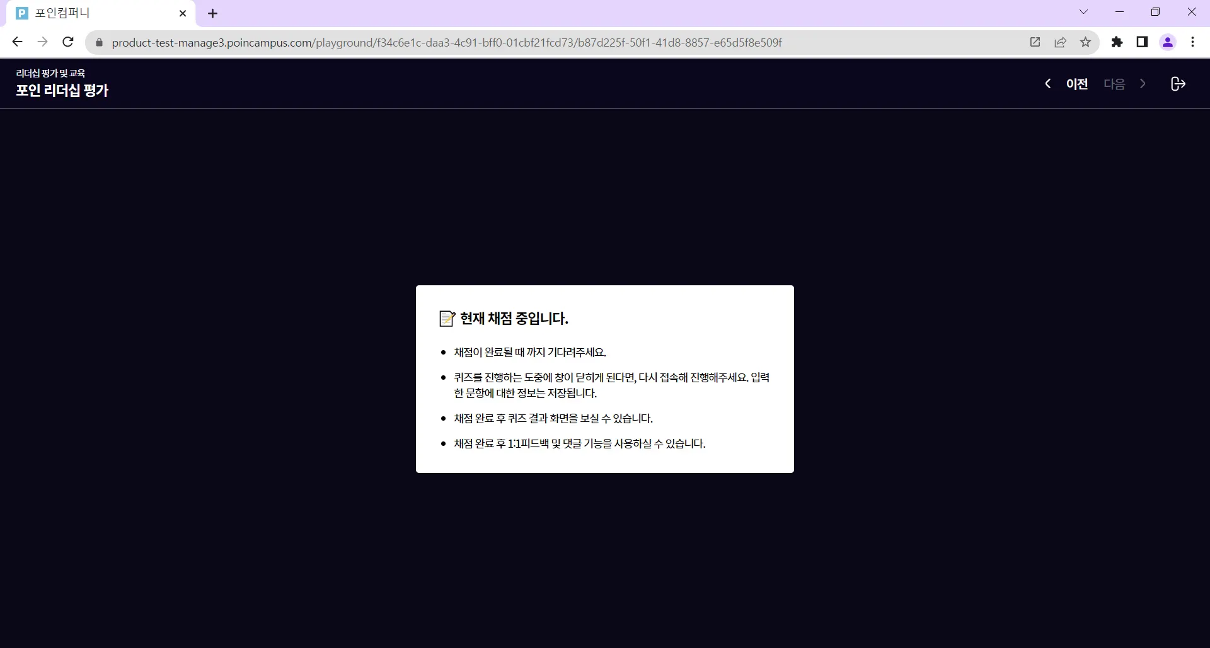Click the left chevron beside 이전
Screen dimensions: 1210x648
coord(1047,84)
